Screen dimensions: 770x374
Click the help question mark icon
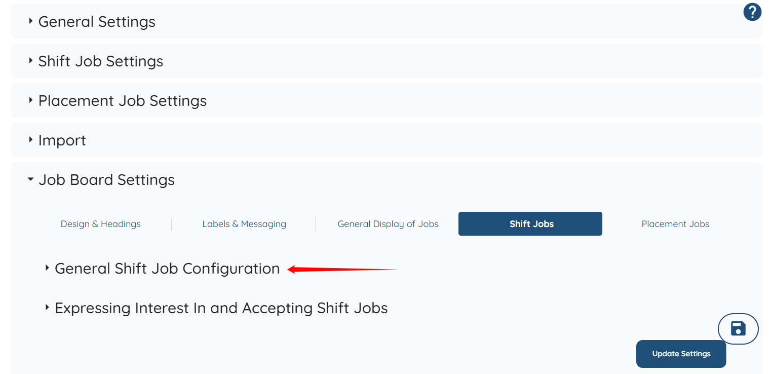click(x=752, y=12)
